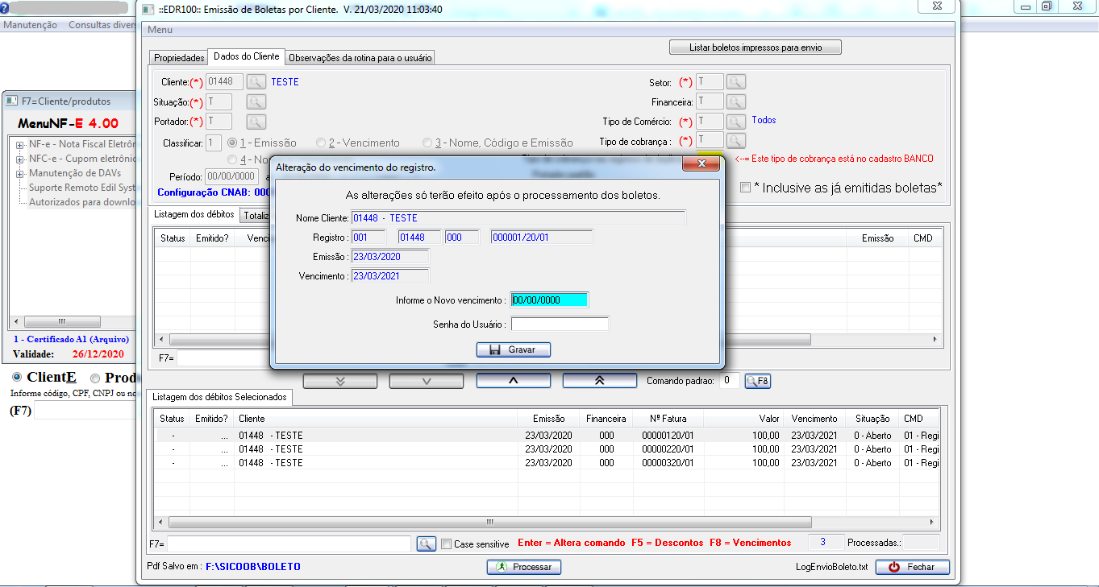Viewport: 1099px width, 587px height.
Task: Expand the Manutenção de DAVs tree node
Action: [x=19, y=173]
